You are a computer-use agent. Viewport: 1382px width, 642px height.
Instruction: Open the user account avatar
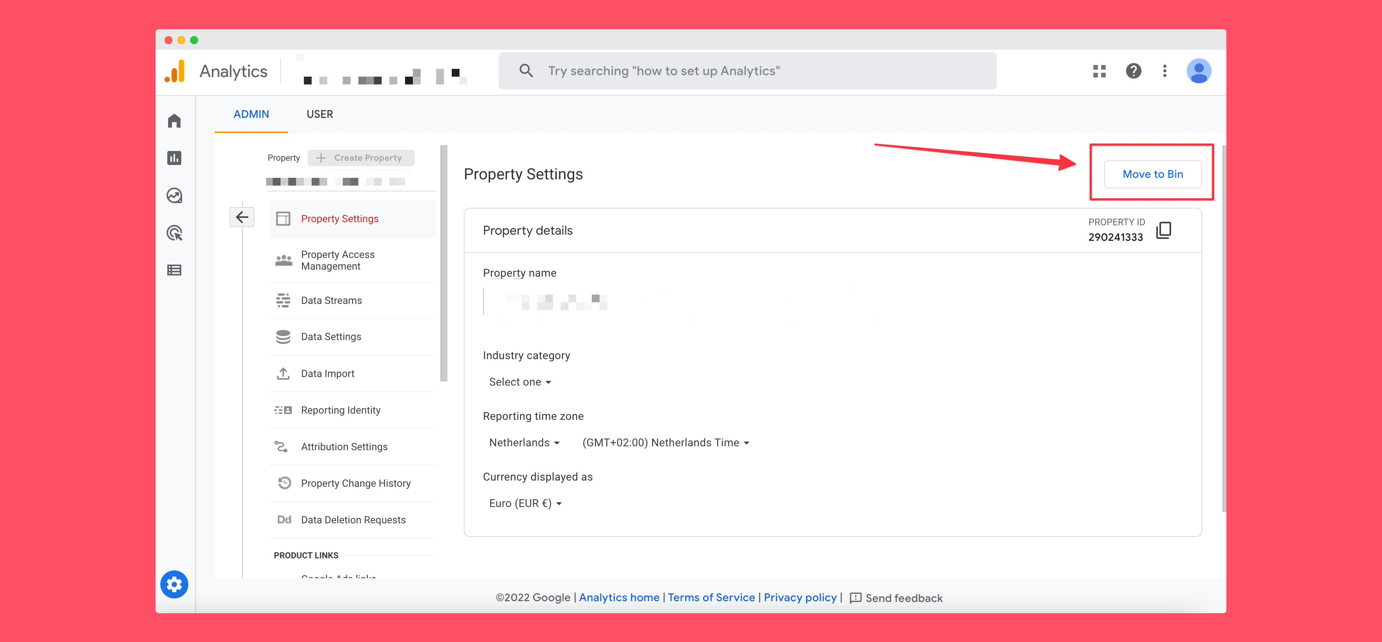pos(1198,71)
